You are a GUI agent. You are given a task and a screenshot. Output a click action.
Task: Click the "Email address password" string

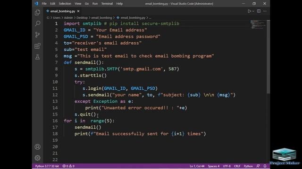128,37
